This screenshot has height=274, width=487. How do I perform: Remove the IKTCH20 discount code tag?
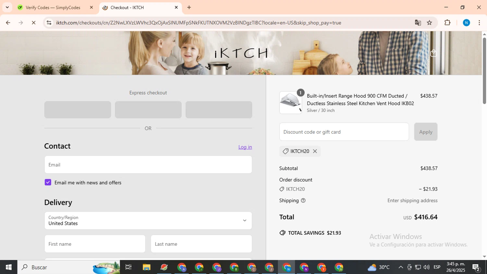[x=315, y=151]
